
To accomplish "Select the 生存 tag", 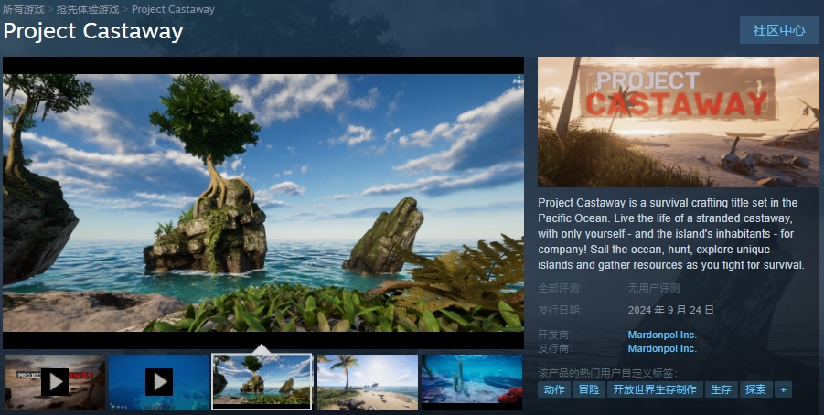I will pyautogui.click(x=721, y=389).
